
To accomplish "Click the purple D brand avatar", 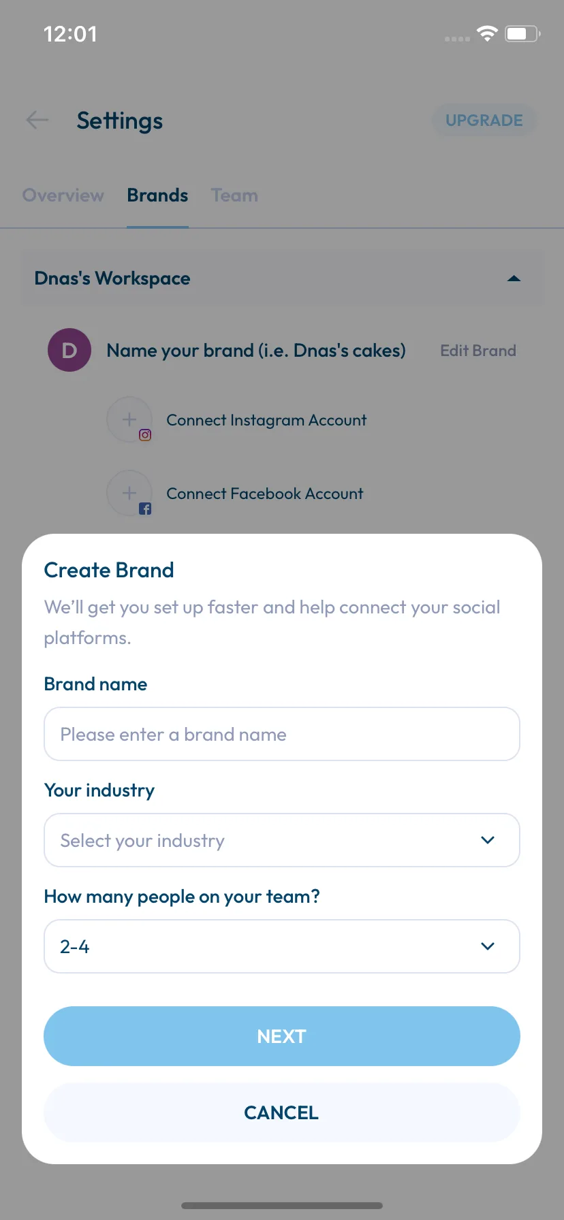I will click(x=69, y=350).
